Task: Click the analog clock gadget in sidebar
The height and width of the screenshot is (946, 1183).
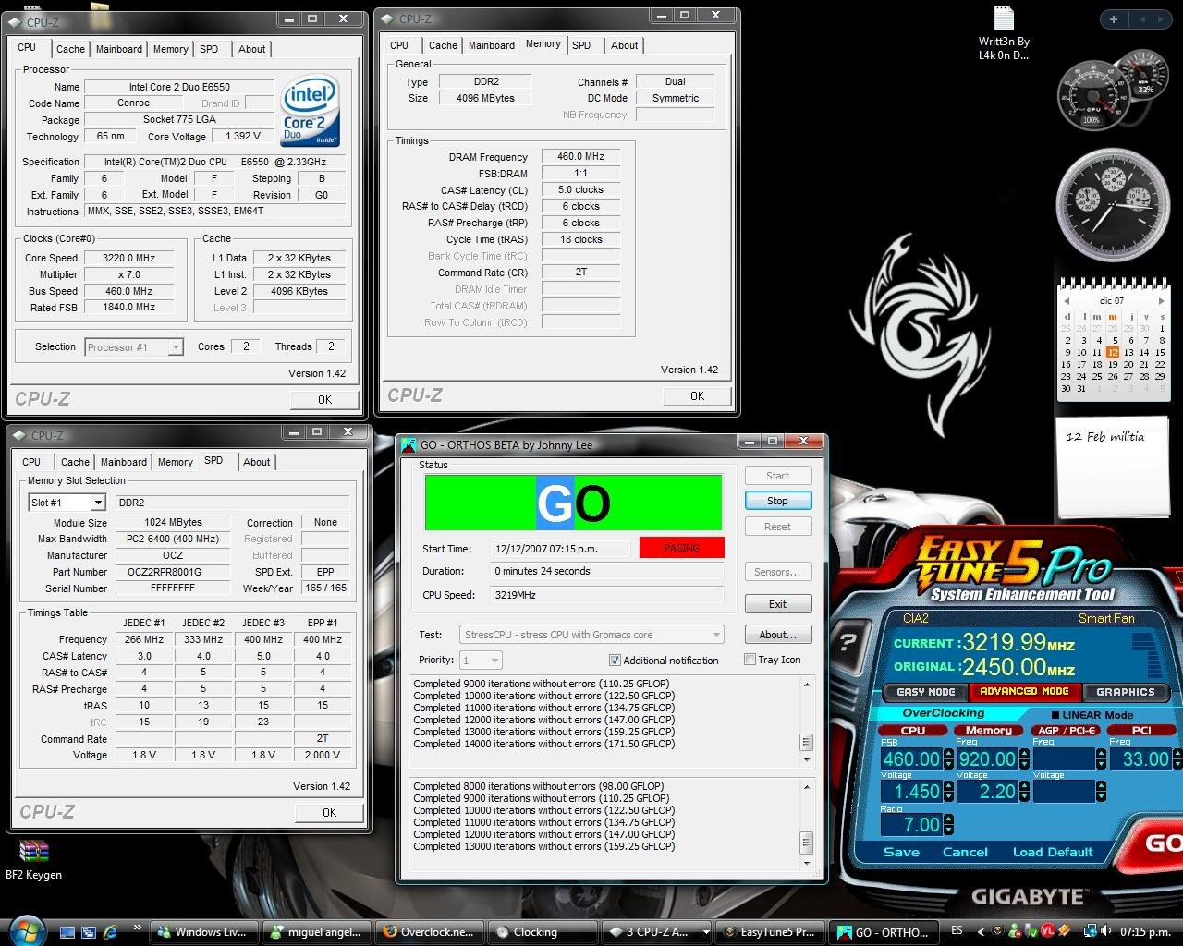Action: 1113,205
